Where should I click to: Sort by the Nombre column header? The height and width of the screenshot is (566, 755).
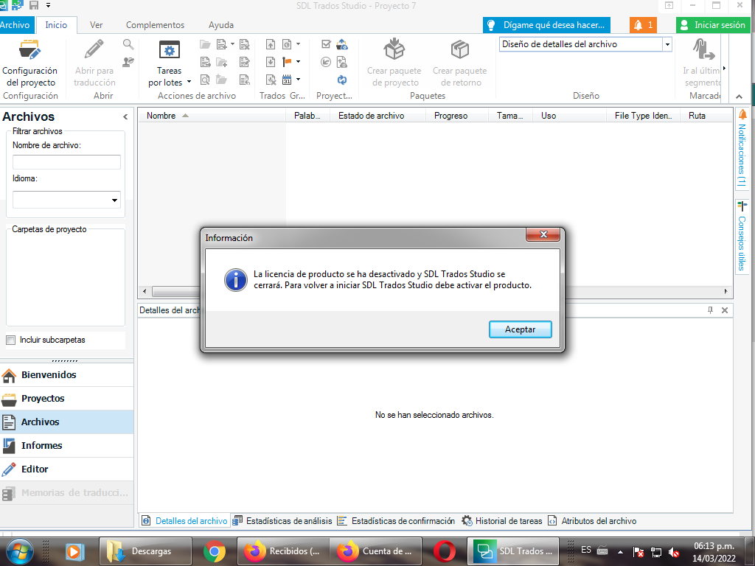[212, 116]
